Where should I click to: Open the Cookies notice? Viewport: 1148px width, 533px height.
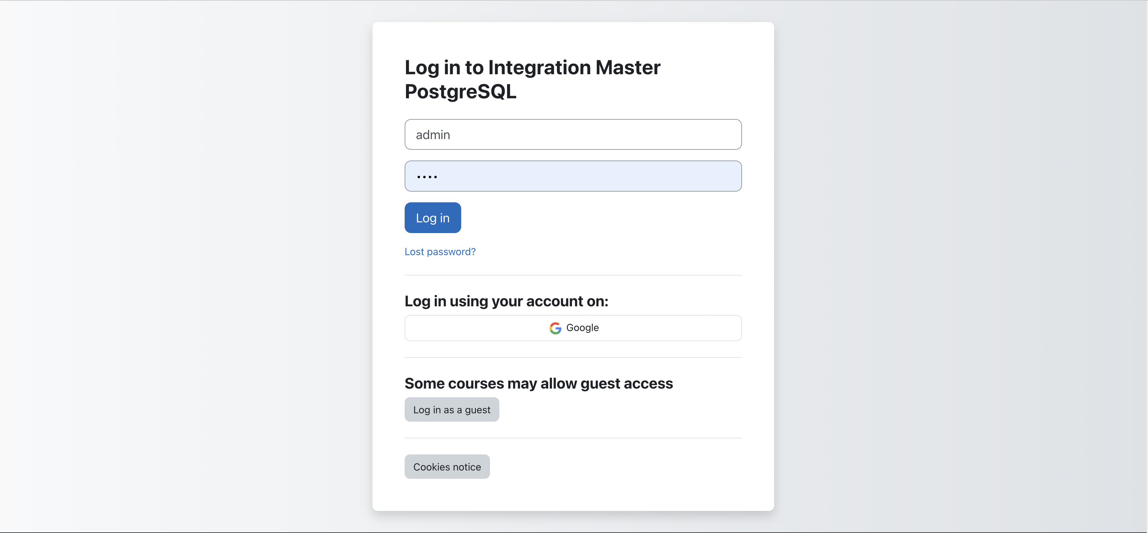(447, 467)
